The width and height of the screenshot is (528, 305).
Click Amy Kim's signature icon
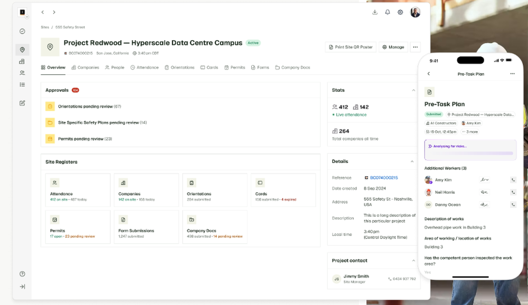pyautogui.click(x=484, y=180)
